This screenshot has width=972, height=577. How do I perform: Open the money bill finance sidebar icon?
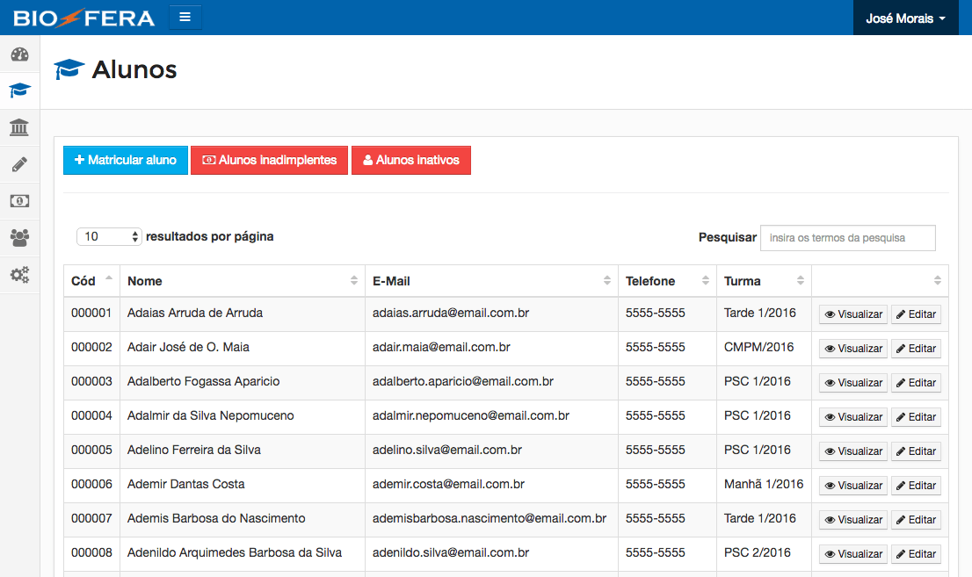[20, 201]
